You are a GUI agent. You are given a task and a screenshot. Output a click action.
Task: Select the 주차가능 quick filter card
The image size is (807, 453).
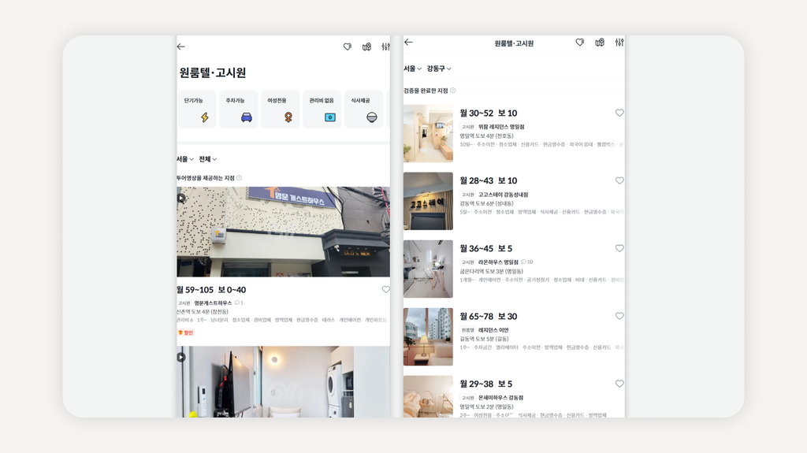pos(239,110)
